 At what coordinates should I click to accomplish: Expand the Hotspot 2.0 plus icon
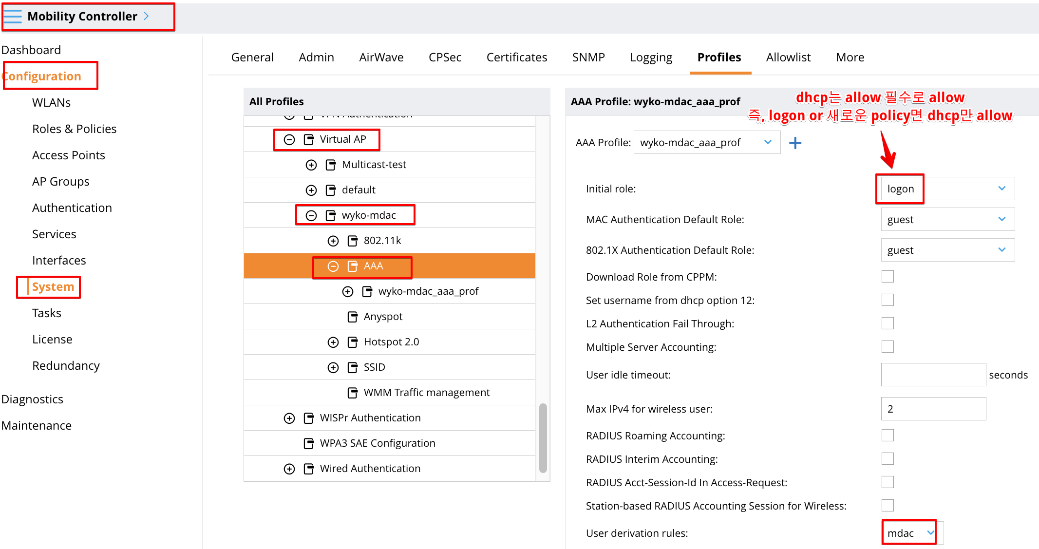pos(333,342)
